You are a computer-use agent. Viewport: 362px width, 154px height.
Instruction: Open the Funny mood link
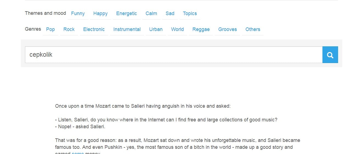78,13
